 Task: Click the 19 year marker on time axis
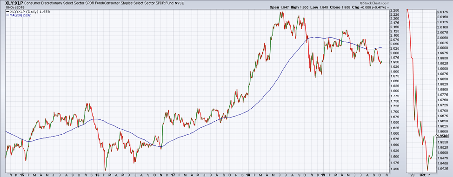323,175
